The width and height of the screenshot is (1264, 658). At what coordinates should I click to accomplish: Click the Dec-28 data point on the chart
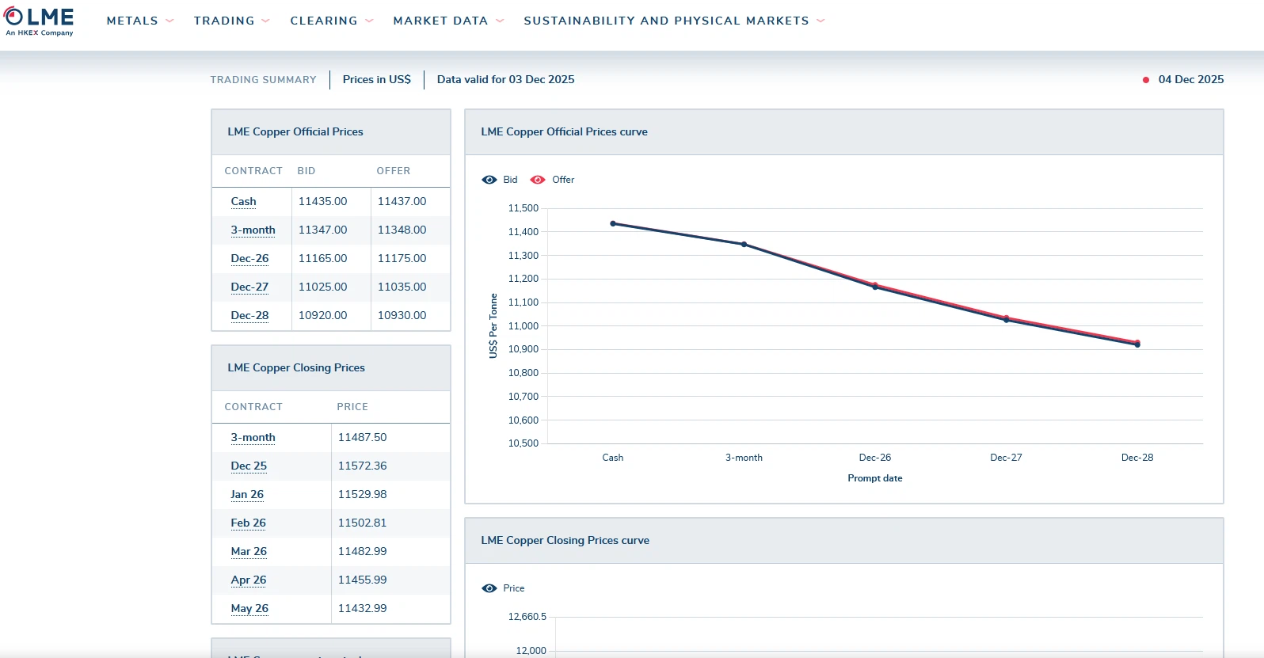click(1137, 344)
